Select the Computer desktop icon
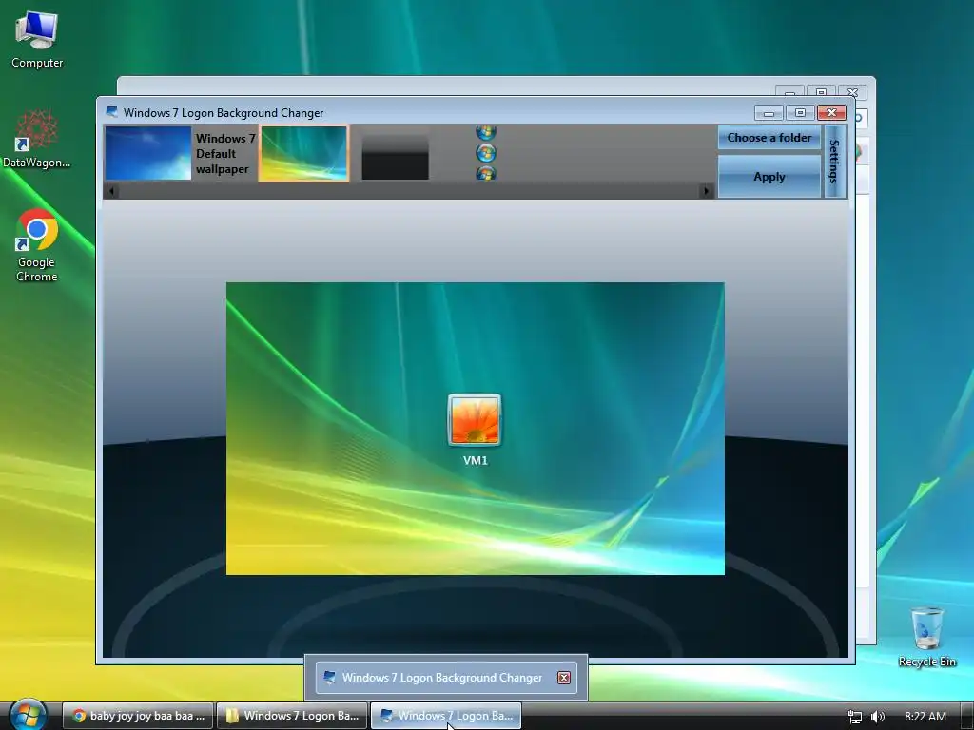Image resolution: width=974 pixels, height=730 pixels. click(x=37, y=40)
